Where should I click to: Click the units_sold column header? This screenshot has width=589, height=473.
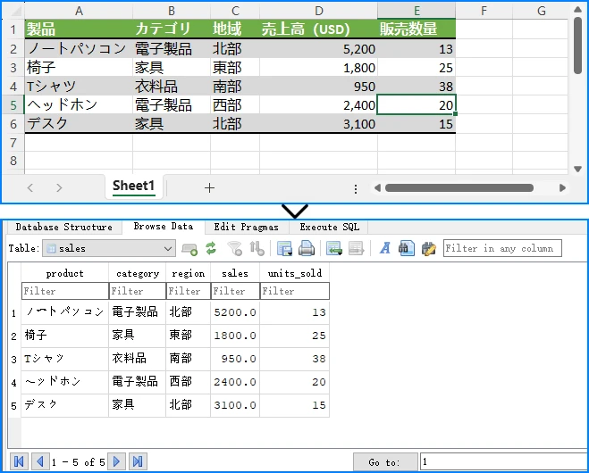pyautogui.click(x=295, y=273)
